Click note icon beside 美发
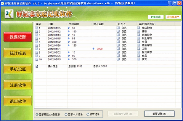The width and height of the screenshot is (183, 121). (x=139, y=59)
